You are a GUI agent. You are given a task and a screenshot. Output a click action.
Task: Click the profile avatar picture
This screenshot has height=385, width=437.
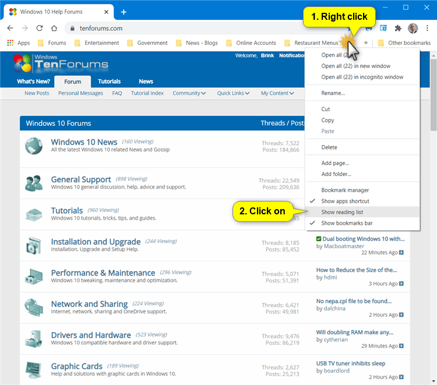tap(413, 28)
